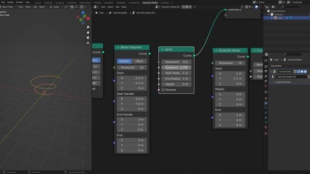The image size is (310, 174).
Task: Select the Cube object in Outliner
Action: tap(280, 18)
